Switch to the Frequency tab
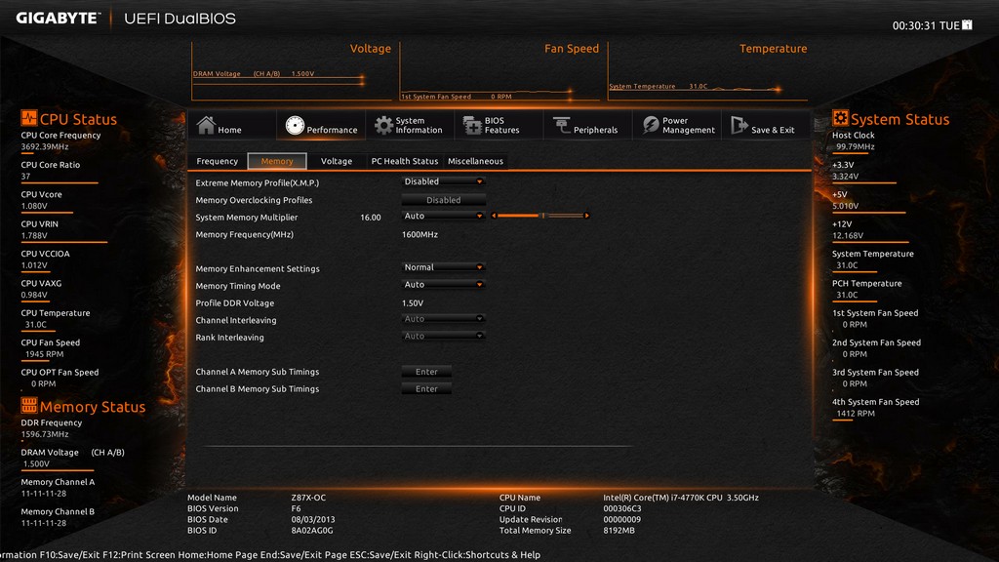The image size is (999, 562). (218, 161)
